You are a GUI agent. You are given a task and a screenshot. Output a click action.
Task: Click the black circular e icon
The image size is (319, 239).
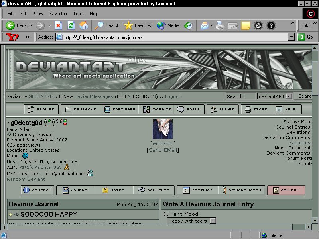(x=258, y=25)
